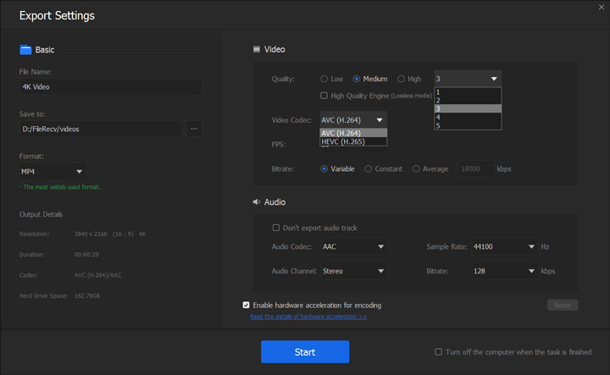Open hardware acceleration details link
The height and width of the screenshot is (375, 610).
[308, 317]
